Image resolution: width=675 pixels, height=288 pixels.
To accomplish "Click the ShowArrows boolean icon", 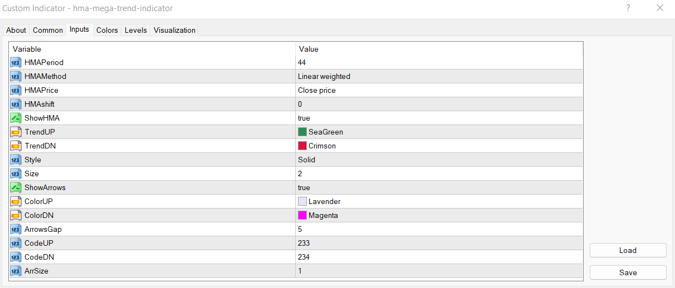I will (16, 187).
